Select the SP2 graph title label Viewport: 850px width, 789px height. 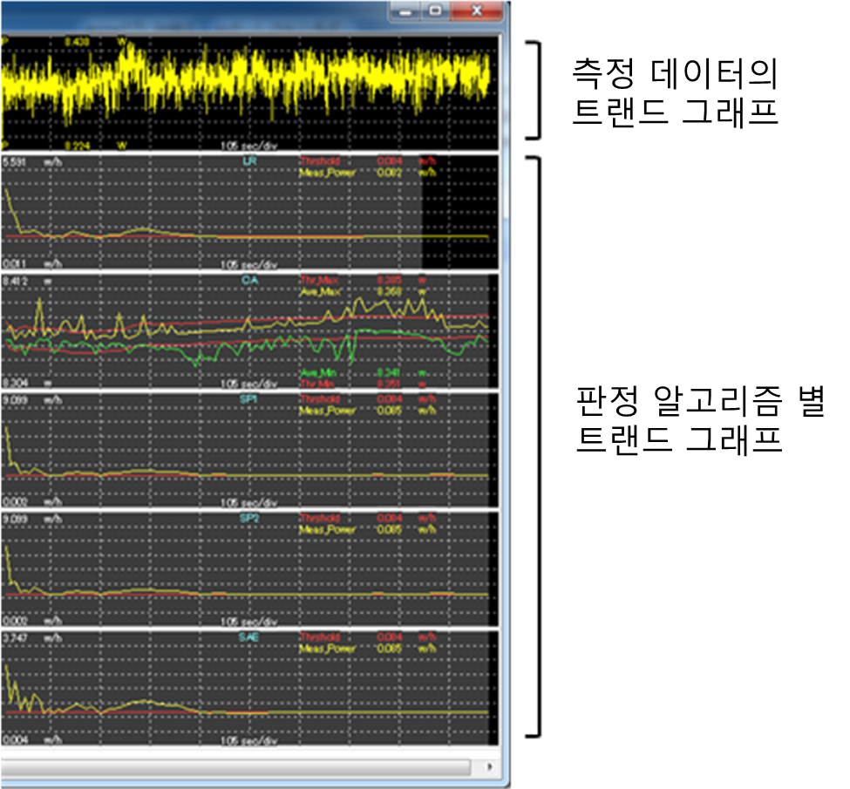pos(248,518)
